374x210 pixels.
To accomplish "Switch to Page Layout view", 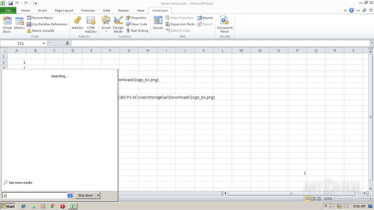I will click(313, 199).
